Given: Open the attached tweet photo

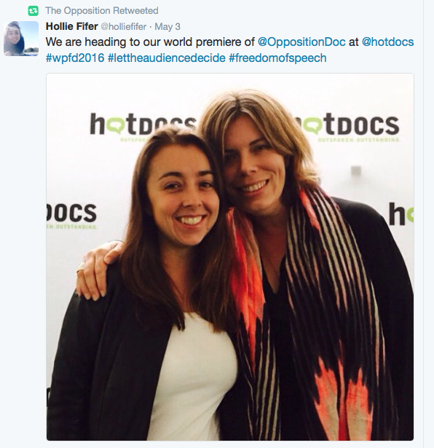Looking at the screenshot, I should pyautogui.click(x=230, y=257).
